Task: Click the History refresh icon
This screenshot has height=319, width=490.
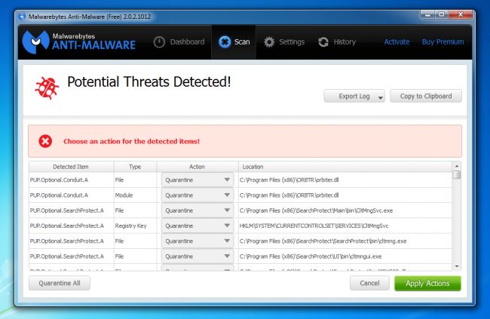Action: point(323,42)
